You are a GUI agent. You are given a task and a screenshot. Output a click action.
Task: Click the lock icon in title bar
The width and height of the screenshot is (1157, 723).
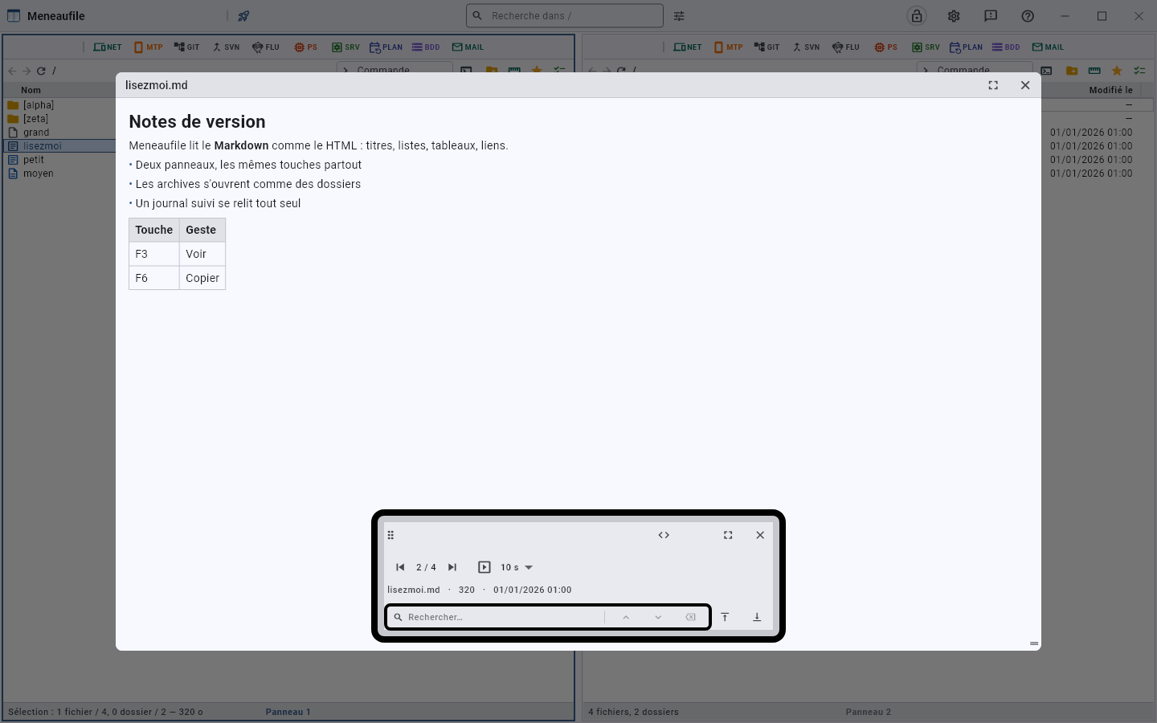917,16
